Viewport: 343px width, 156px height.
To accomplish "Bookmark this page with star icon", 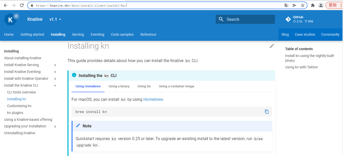I will [x=303, y=5].
